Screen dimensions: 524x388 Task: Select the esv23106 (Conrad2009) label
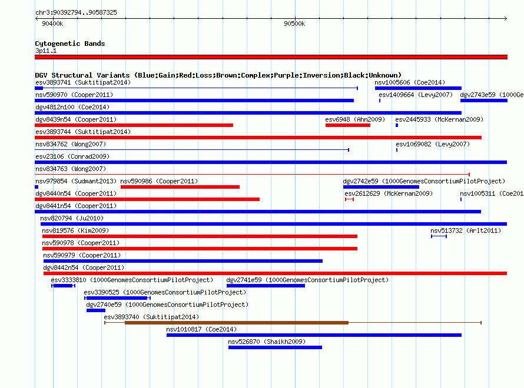coord(72,156)
